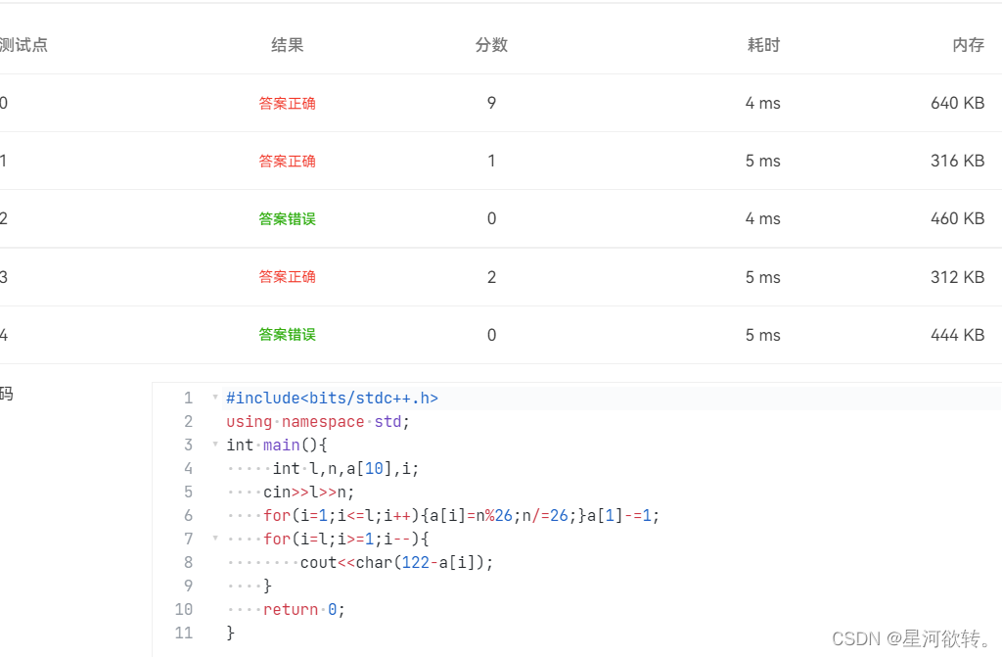This screenshot has height=657, width=1002.
Task: Collapse the main function at line 3
Action: click(x=214, y=445)
